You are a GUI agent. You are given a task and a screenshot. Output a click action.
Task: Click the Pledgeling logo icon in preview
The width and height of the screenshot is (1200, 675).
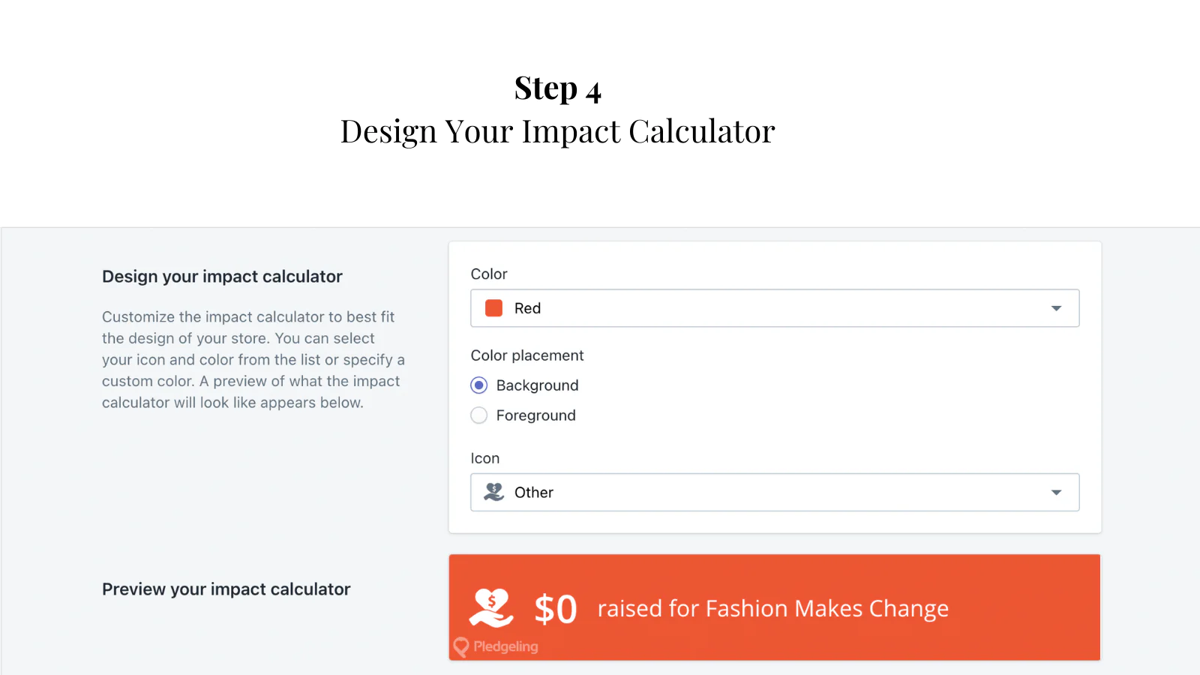pos(461,646)
